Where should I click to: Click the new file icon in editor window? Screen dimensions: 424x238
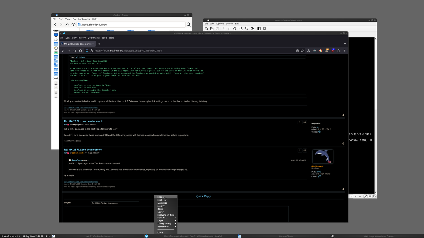[206, 29]
